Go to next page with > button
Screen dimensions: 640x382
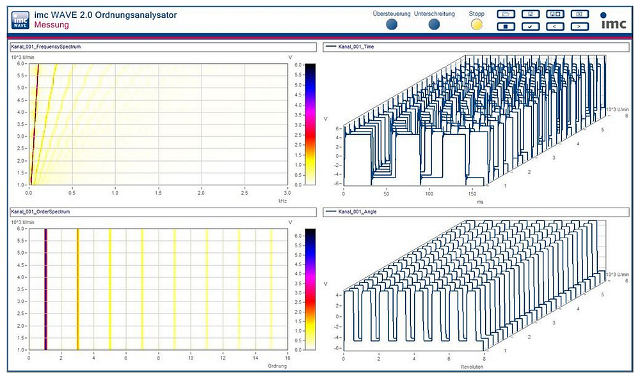point(580,27)
